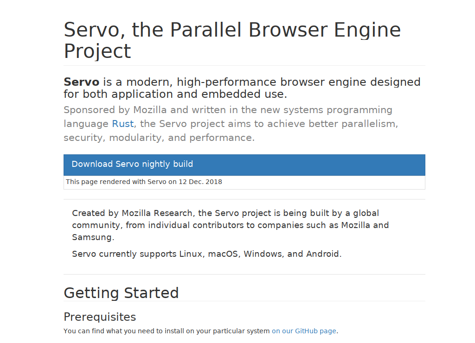The image size is (475, 343).
Task: Click the word macOS in supported platforms
Action: pos(223,254)
